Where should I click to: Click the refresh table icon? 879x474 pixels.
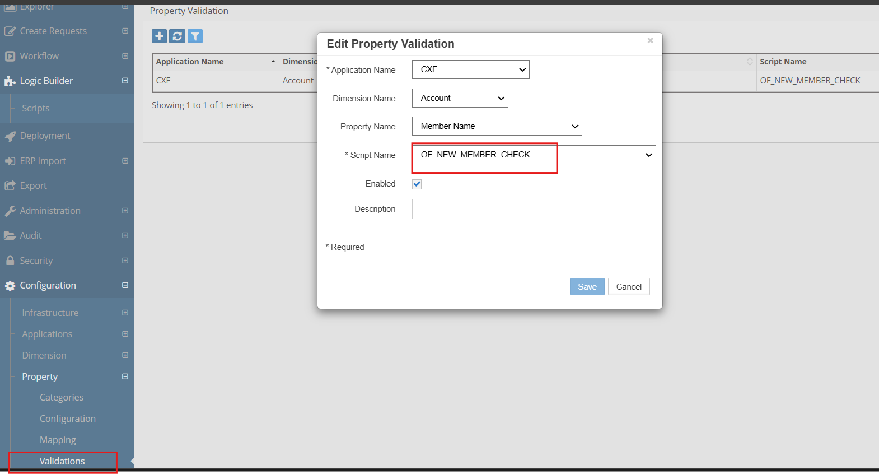[x=177, y=36]
